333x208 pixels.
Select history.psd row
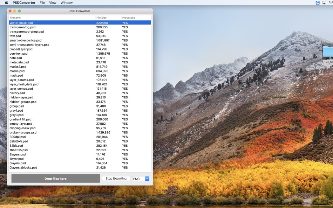80,93
